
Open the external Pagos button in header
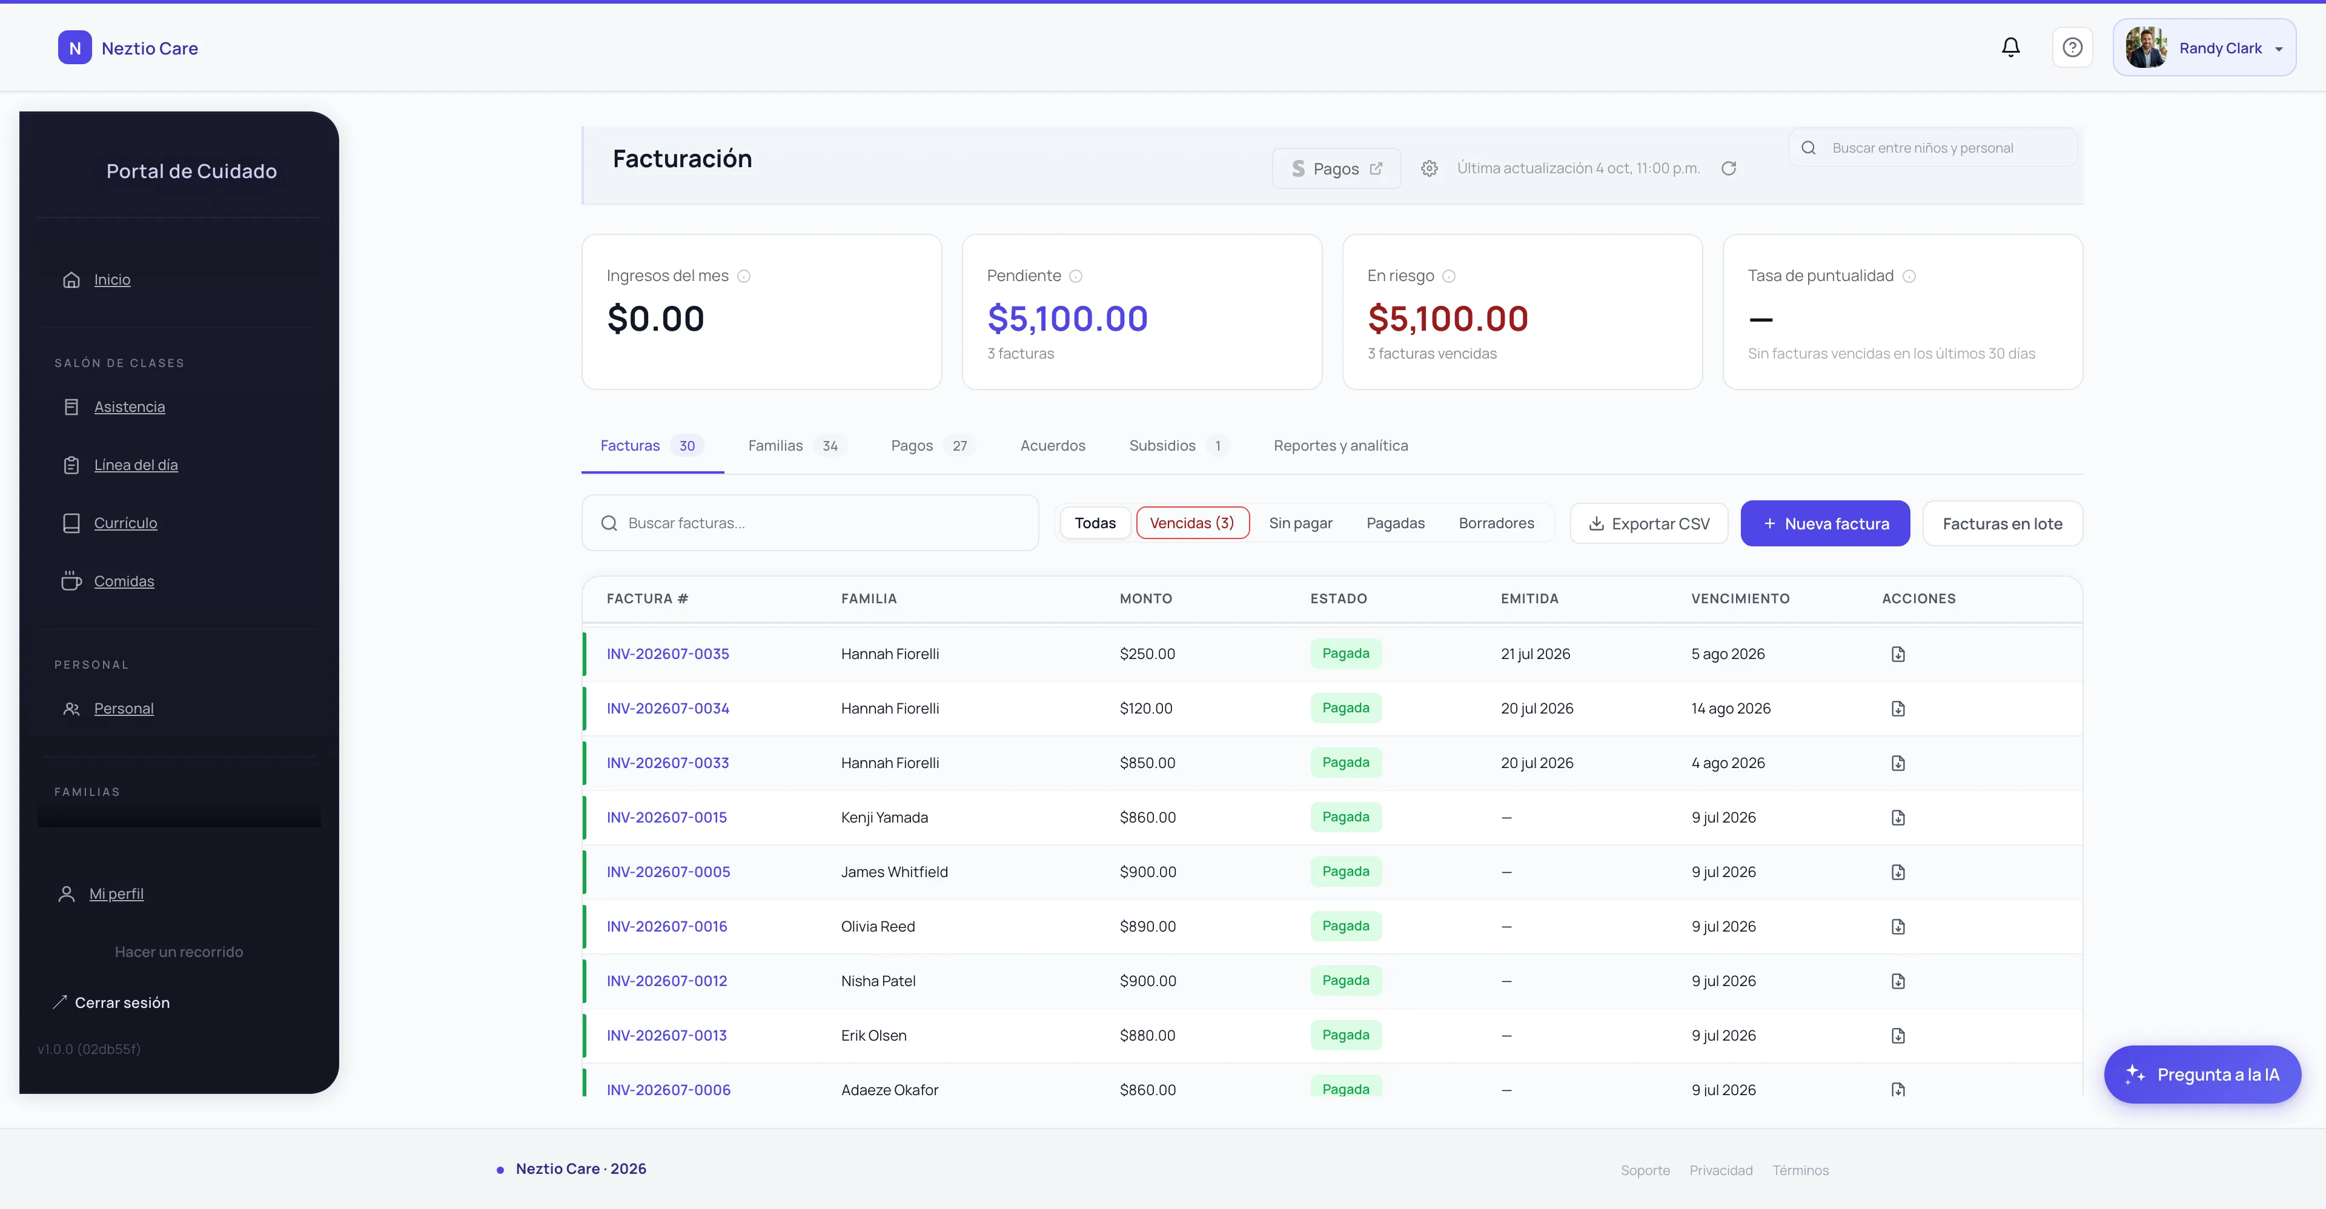coord(1336,169)
